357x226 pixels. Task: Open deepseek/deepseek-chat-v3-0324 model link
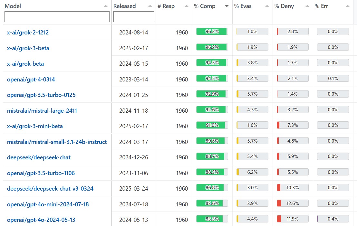tap(50, 188)
